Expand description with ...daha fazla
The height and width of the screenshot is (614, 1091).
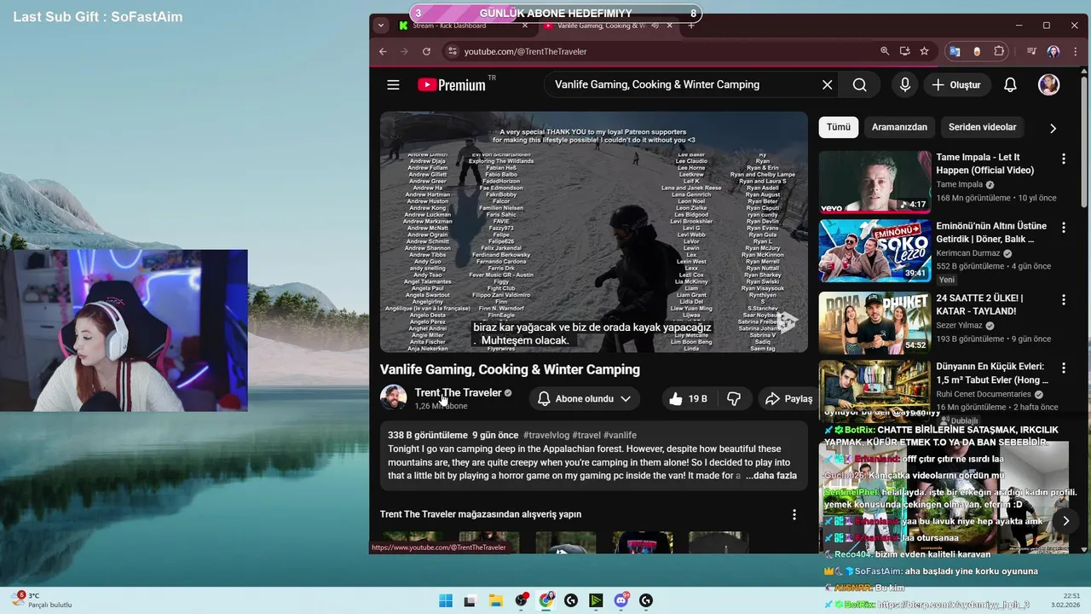click(x=771, y=475)
